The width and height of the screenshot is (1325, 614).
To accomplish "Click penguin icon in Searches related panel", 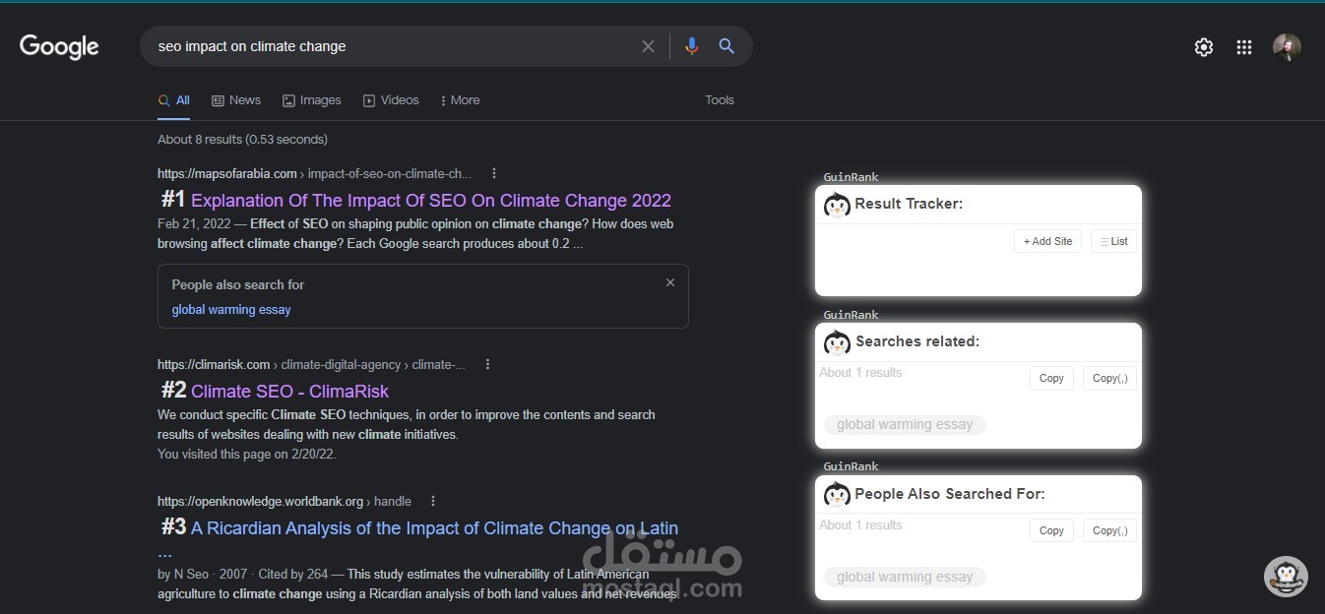I will click(837, 342).
